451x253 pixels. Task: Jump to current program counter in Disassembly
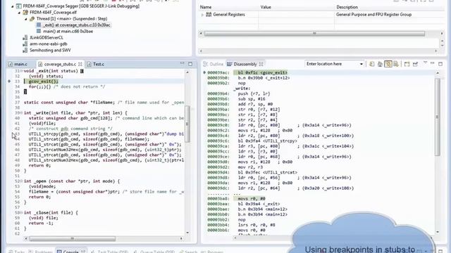[380, 64]
